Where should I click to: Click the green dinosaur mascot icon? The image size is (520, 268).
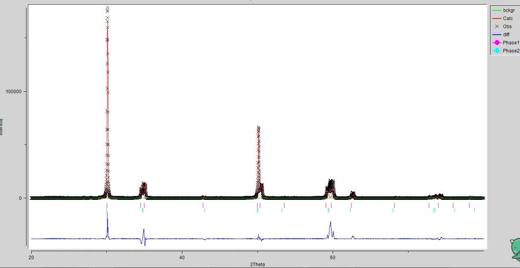(512, 250)
